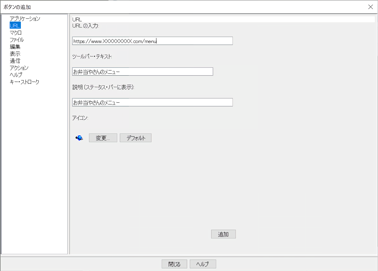Close the ボタンの追加 window with X
This screenshot has height=271, width=378.
pos(370,7)
